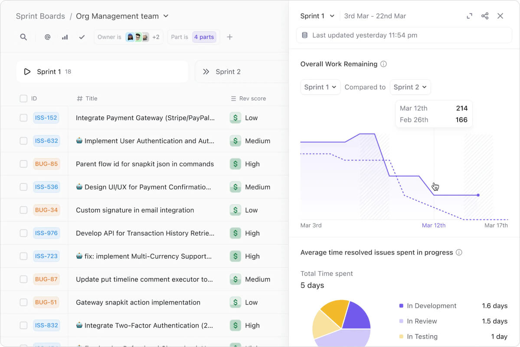
Task: Open the search magnifier icon
Action: (x=23, y=37)
